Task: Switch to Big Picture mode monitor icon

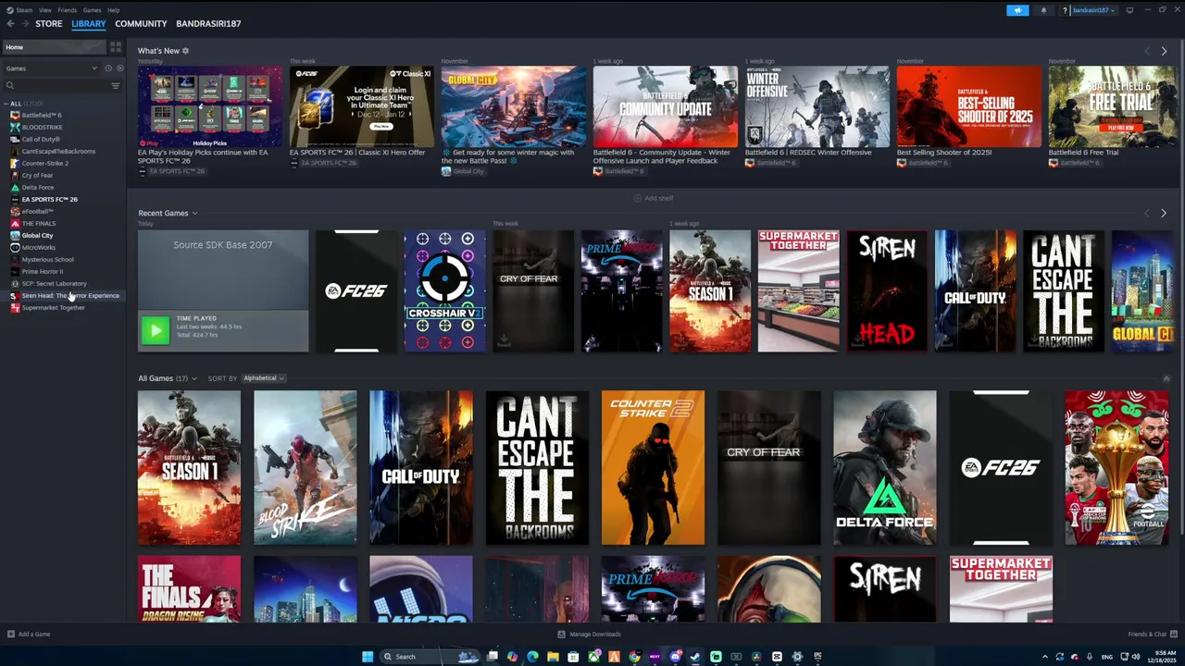Action: click(1129, 10)
